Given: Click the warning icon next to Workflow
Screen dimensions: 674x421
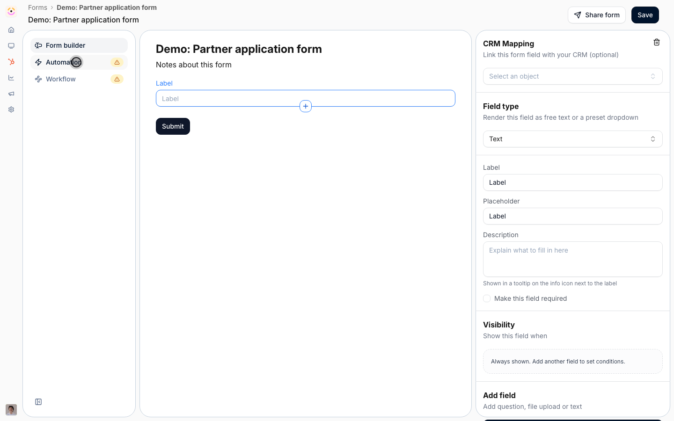Looking at the screenshot, I should point(117,79).
